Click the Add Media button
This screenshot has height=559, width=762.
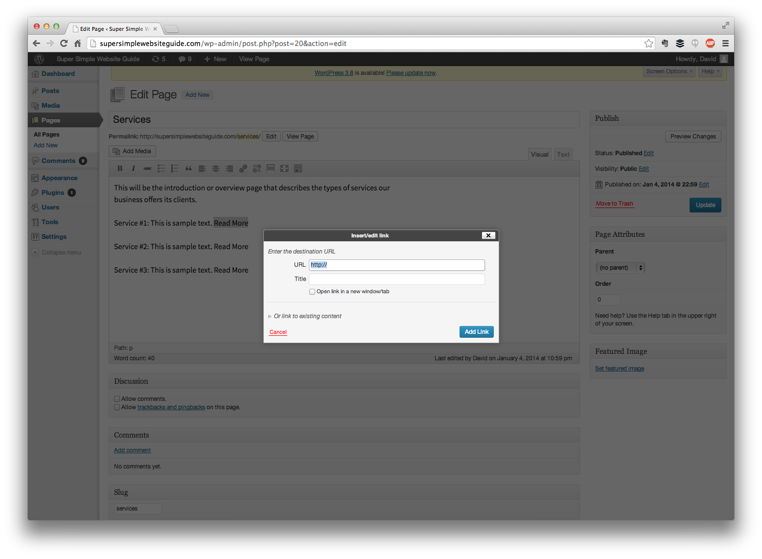132,151
